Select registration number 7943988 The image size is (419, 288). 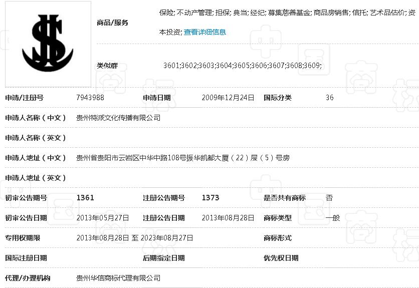pyautogui.click(x=90, y=98)
